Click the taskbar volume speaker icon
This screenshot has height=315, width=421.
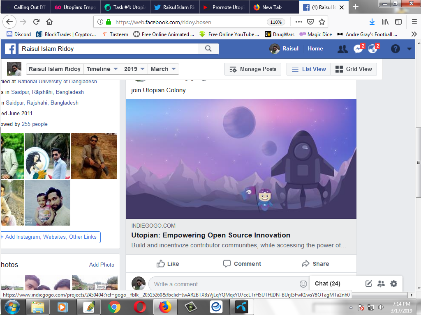[380, 307]
